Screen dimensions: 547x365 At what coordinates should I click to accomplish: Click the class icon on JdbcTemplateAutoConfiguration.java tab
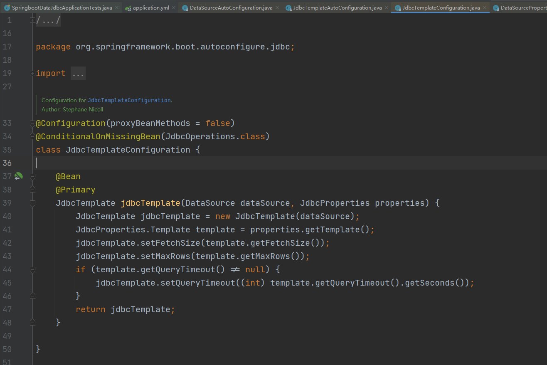[x=288, y=8]
